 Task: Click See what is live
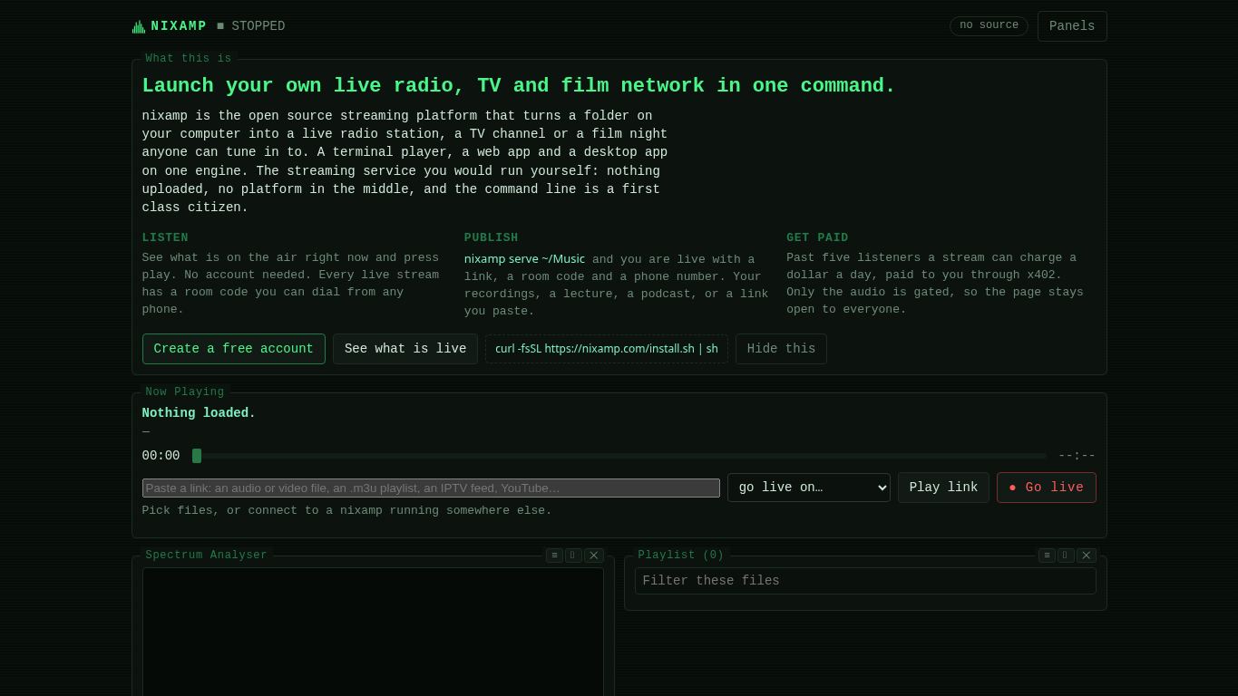[x=405, y=349]
